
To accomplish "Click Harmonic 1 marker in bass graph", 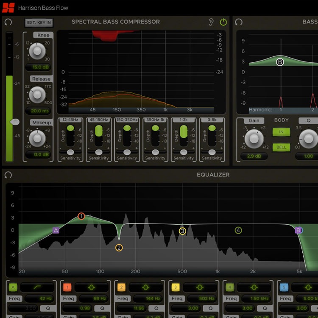I will tap(281, 110).
